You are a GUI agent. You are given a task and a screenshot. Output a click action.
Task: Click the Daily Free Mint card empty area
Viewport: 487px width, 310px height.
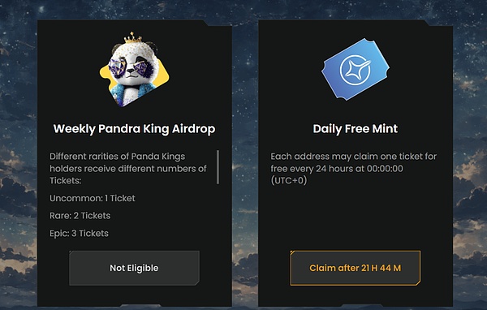tap(356, 217)
